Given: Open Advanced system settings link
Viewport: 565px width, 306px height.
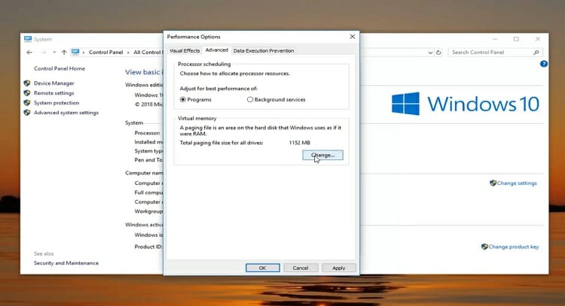Looking at the screenshot, I should [66, 113].
